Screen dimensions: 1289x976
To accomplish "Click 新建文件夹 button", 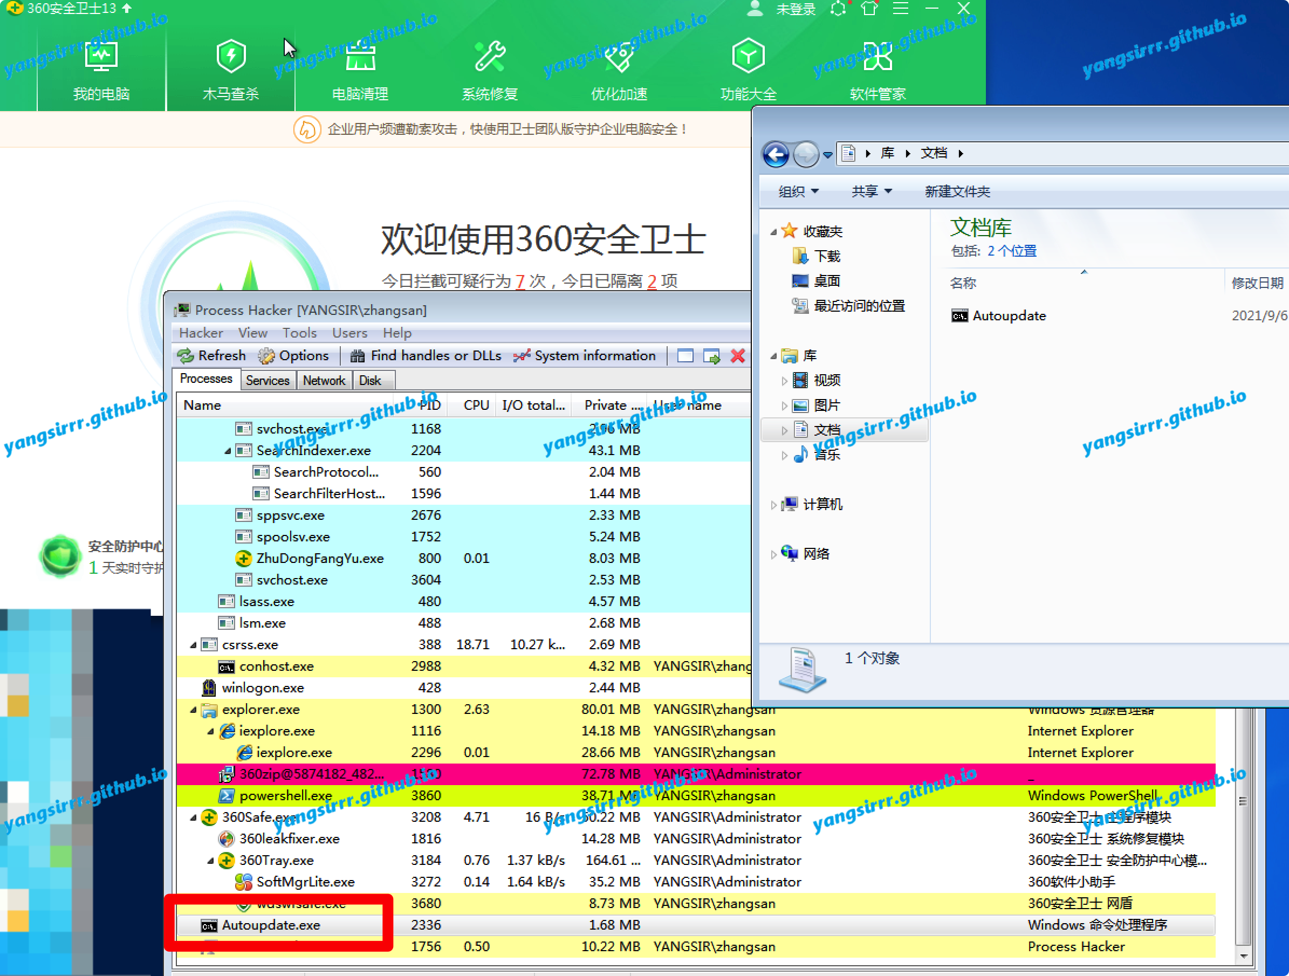I will tap(957, 191).
